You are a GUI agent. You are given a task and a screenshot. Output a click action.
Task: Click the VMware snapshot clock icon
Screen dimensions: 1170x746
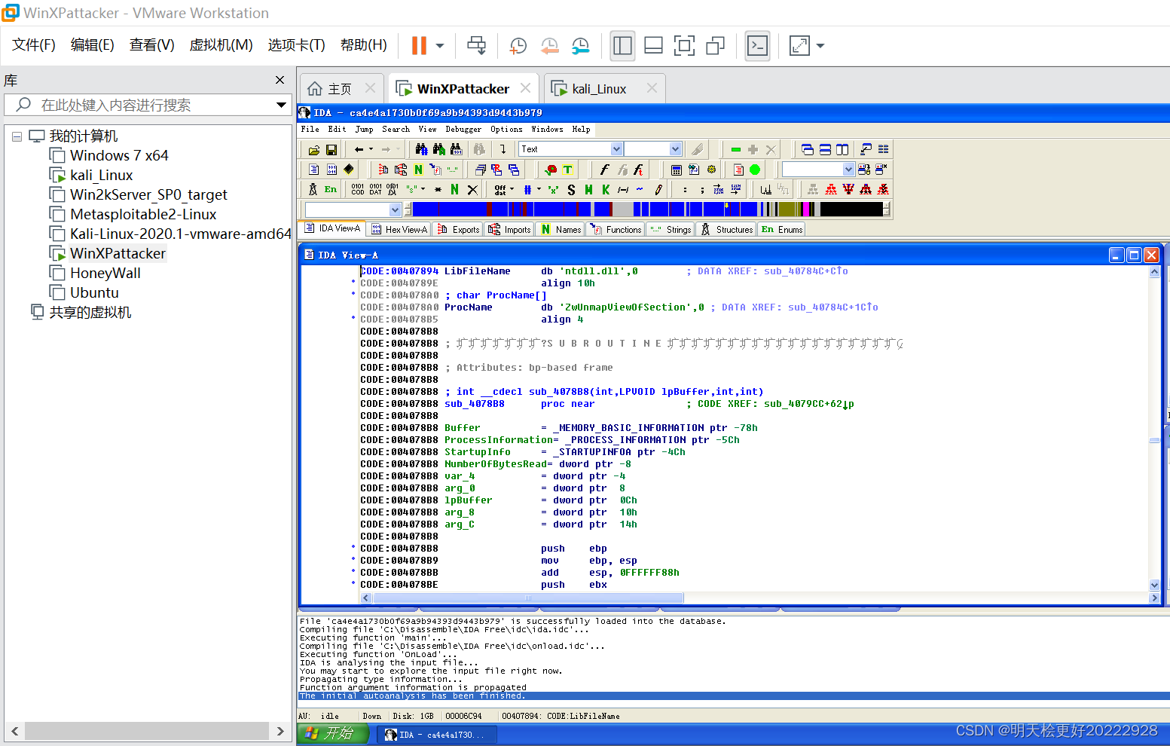[518, 46]
